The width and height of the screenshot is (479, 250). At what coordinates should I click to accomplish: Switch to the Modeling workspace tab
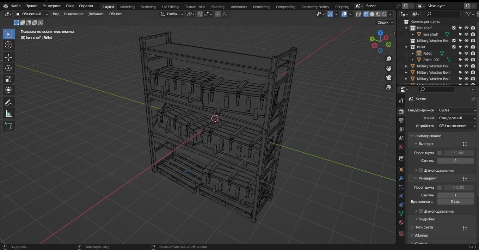point(127,7)
